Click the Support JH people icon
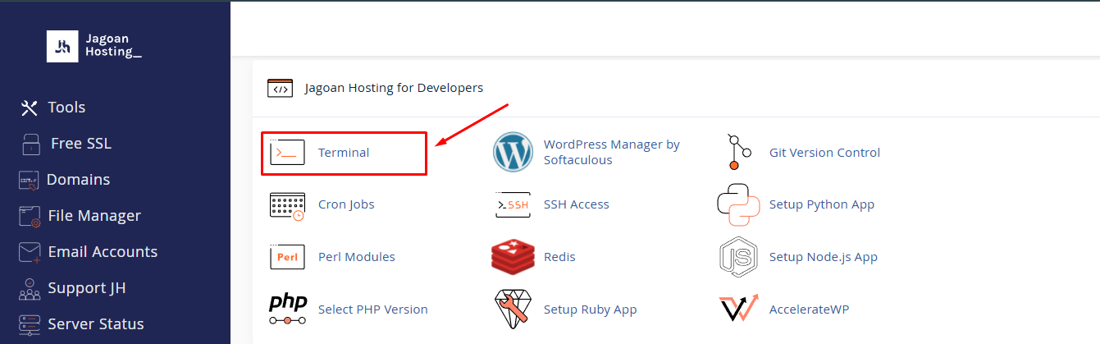Viewport: 1100px width, 344px height. tap(30, 288)
